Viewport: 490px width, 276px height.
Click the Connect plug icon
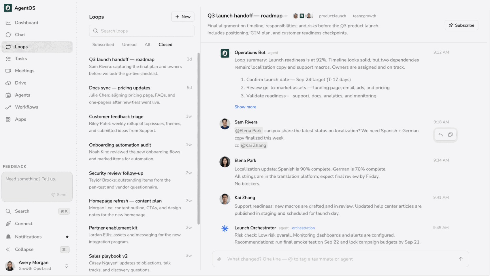coord(8,224)
